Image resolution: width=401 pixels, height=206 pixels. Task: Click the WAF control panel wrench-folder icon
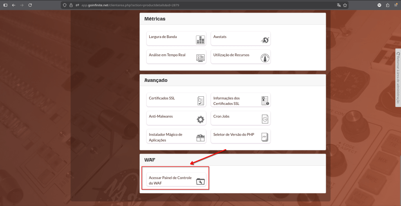point(200,181)
